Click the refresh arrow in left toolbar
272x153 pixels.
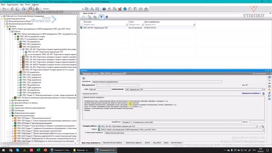[12, 9]
